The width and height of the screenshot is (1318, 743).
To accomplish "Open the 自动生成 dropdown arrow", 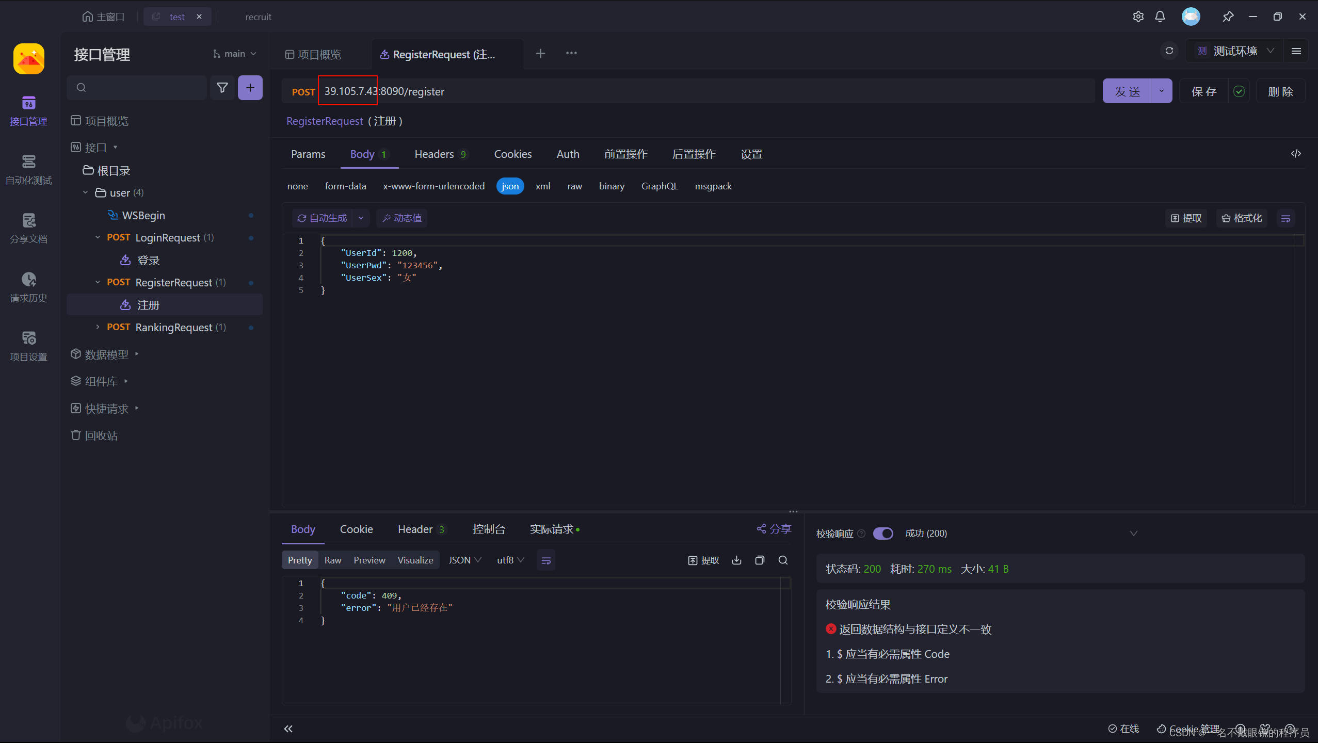I will click(x=361, y=218).
